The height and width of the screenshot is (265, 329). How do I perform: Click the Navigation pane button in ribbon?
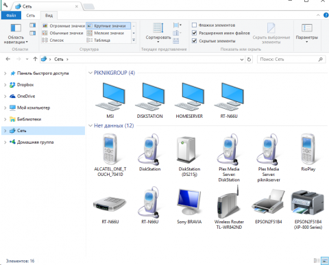16,34
